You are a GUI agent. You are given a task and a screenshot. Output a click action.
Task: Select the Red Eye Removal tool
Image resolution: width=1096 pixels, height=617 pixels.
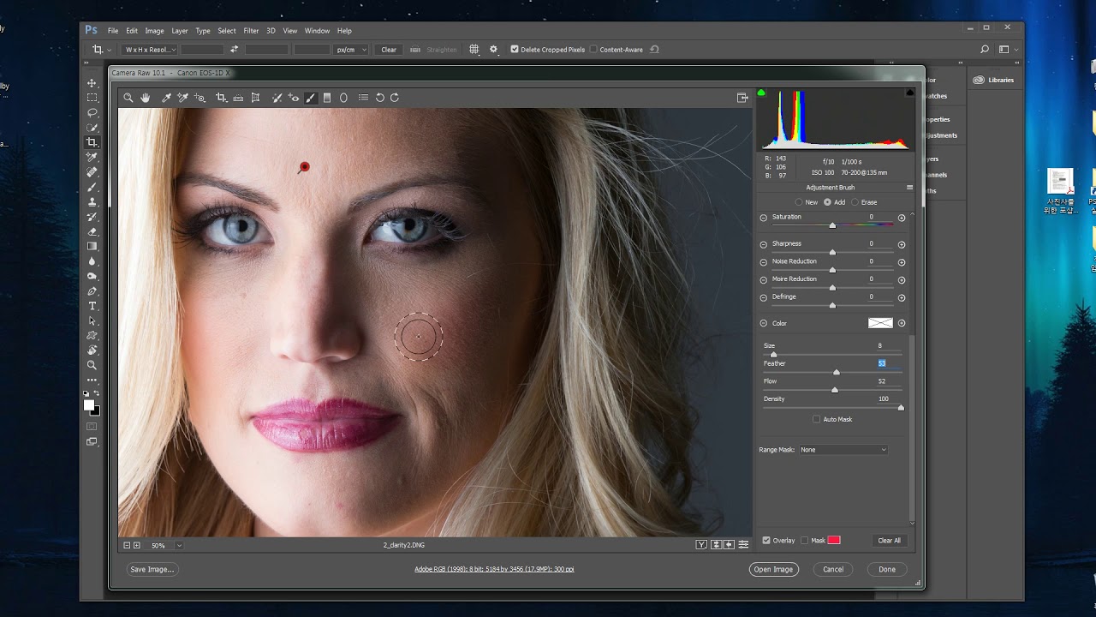294,98
